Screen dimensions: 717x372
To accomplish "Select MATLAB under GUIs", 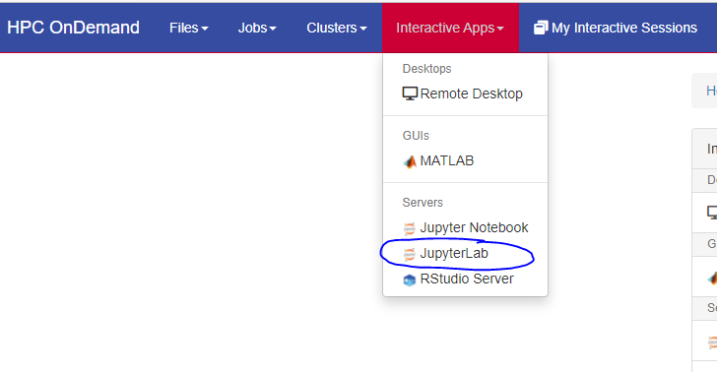I will pos(465,160).
